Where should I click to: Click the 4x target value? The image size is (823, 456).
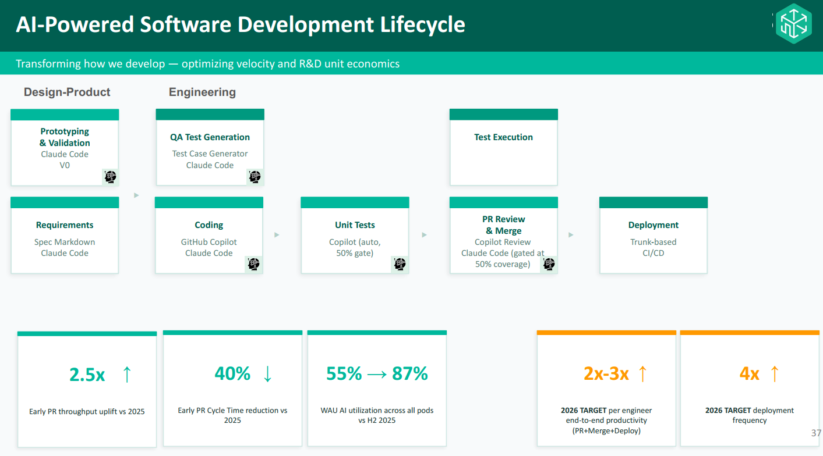click(x=750, y=373)
